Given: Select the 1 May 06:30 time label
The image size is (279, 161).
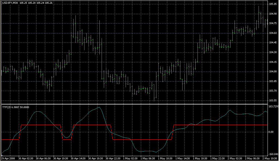Looking at the screenshot, I should pyautogui.click(x=148, y=158).
